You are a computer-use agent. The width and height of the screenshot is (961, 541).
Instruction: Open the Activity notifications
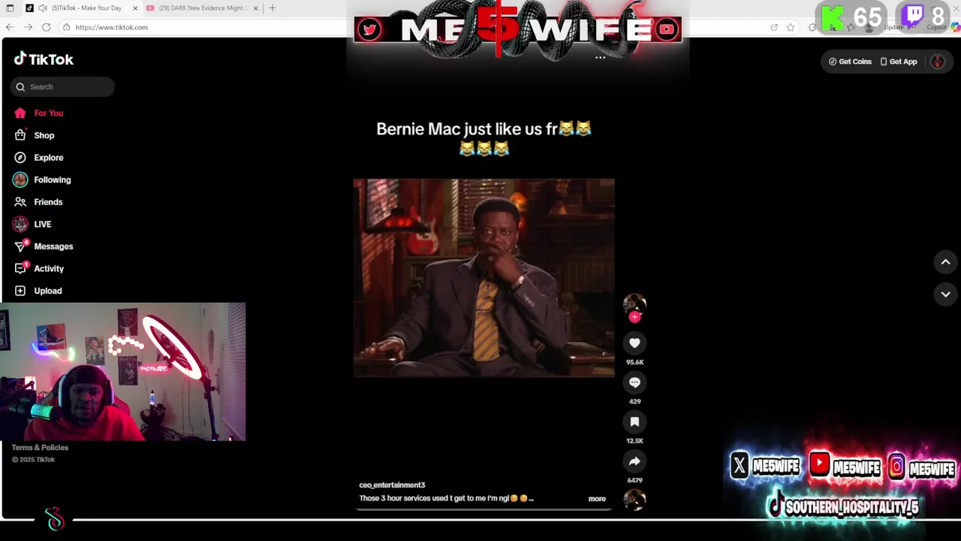pyautogui.click(x=48, y=268)
